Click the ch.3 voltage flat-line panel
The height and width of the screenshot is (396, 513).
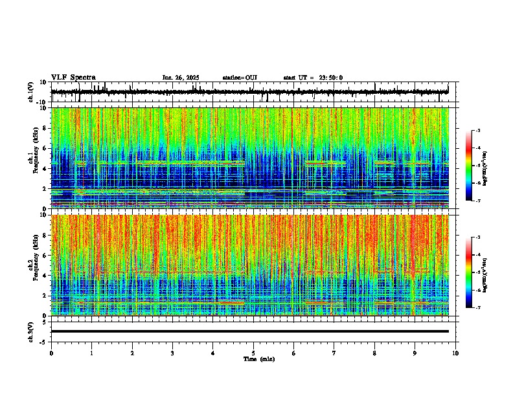tap(255, 332)
